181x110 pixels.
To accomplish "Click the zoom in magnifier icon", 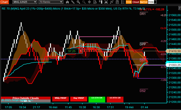I will pos(78,2).
